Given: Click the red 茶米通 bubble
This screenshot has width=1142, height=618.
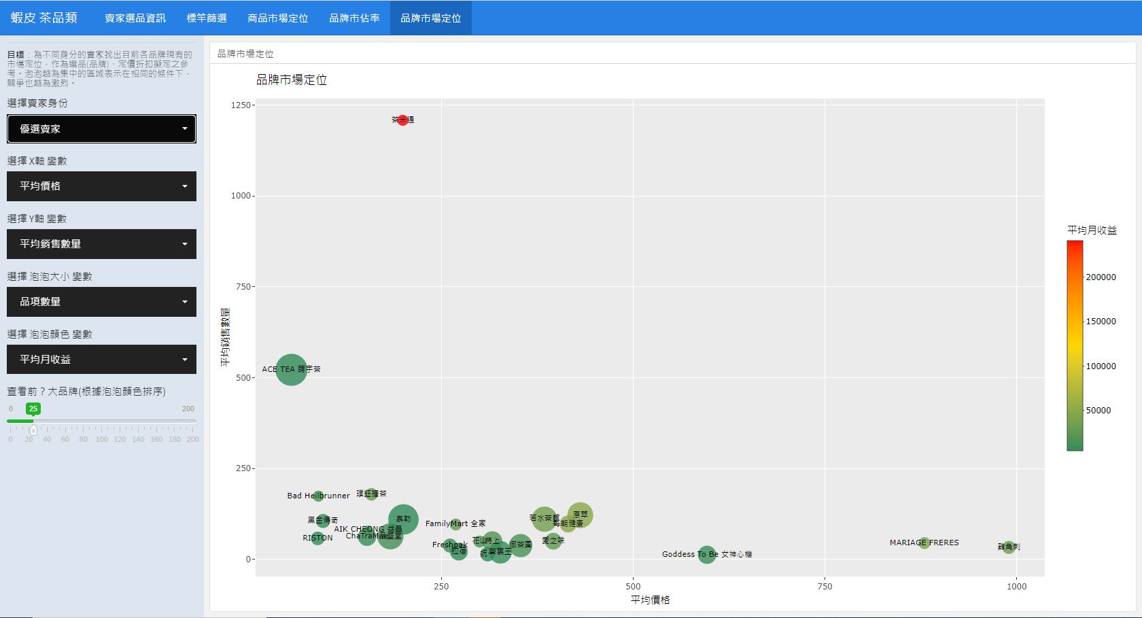Looking at the screenshot, I should [x=402, y=120].
